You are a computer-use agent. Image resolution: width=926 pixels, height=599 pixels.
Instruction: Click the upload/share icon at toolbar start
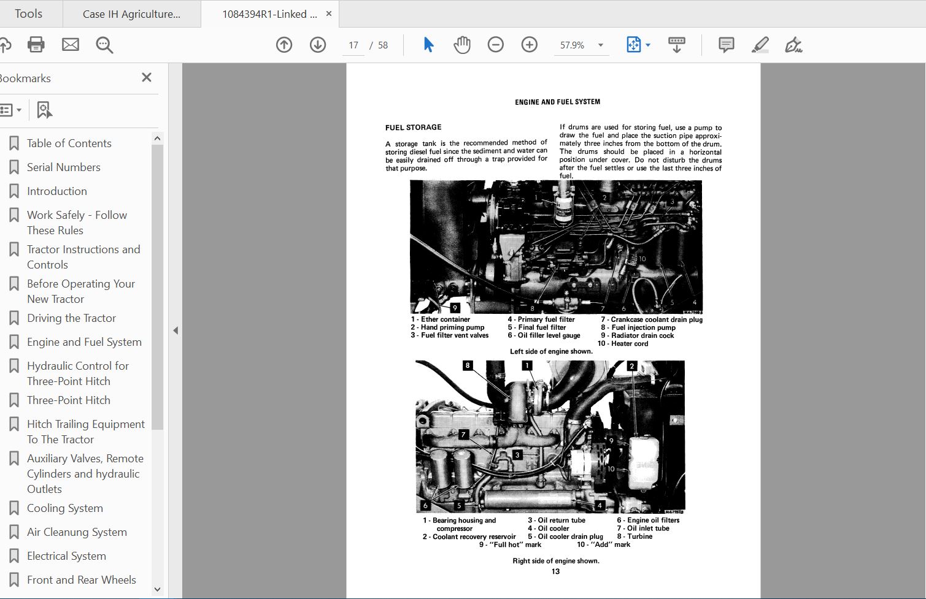click(5, 45)
